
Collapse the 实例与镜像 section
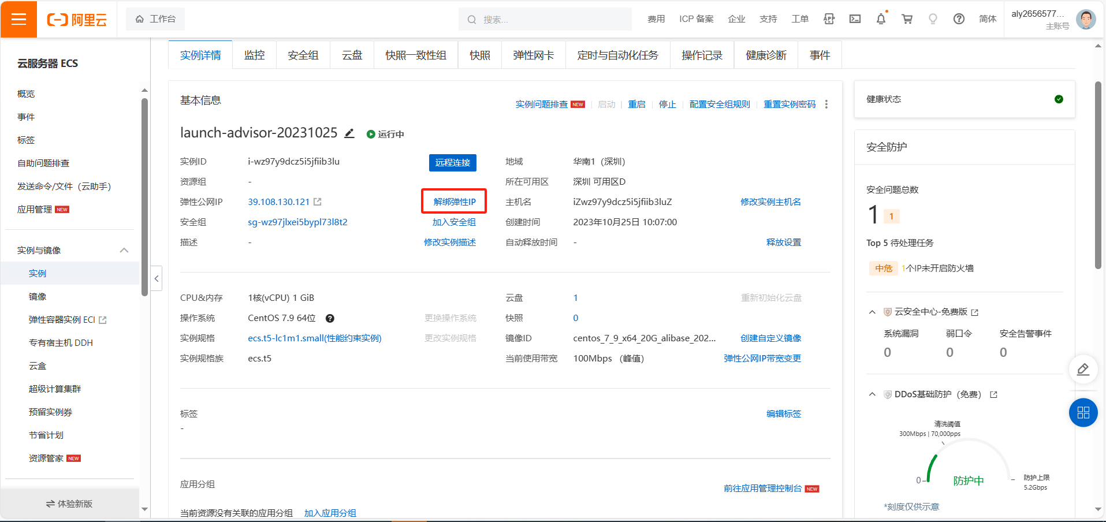(124, 250)
